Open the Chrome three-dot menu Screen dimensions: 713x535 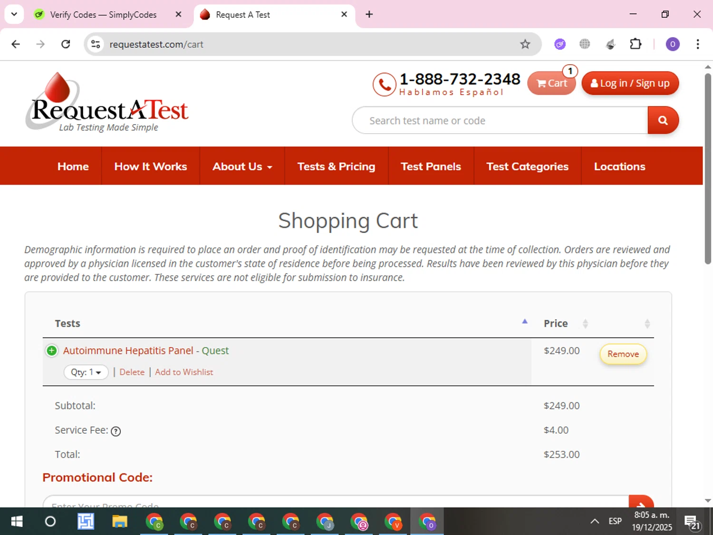[697, 44]
